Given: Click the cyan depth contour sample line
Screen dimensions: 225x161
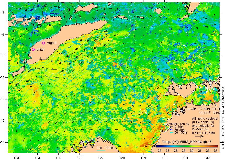Looking at the screenshot, I should click(101, 151).
